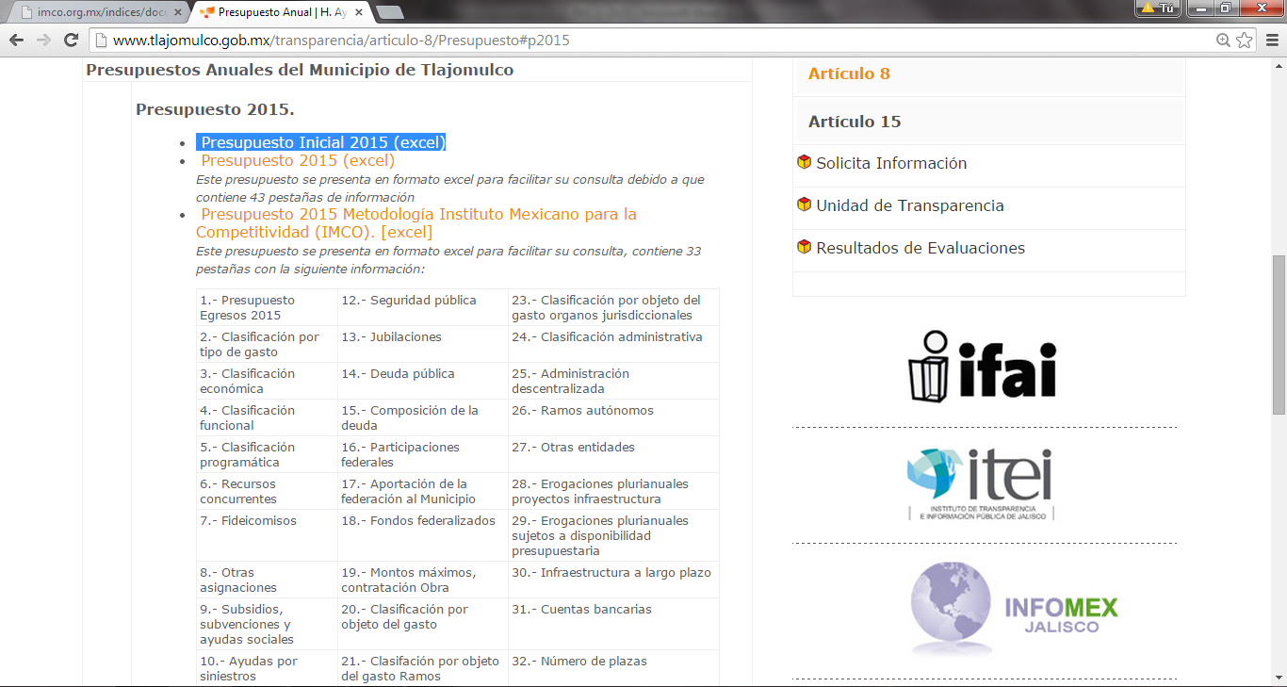Click cell '1.- Presupuesto Egresos 2015'
1287x687 pixels.
[267, 307]
